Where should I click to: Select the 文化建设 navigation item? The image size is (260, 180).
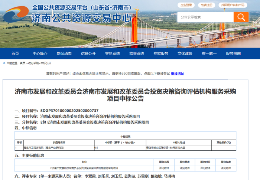pos(185,53)
